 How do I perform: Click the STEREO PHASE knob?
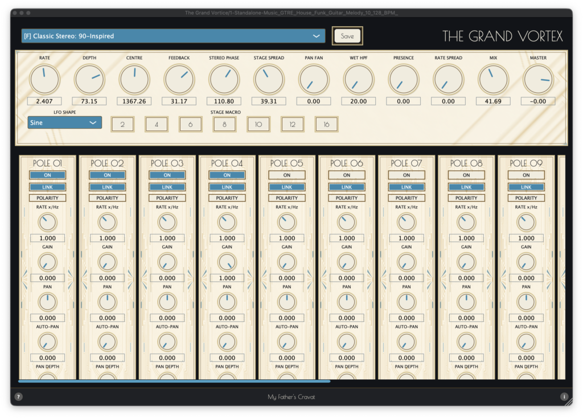pyautogui.click(x=224, y=79)
